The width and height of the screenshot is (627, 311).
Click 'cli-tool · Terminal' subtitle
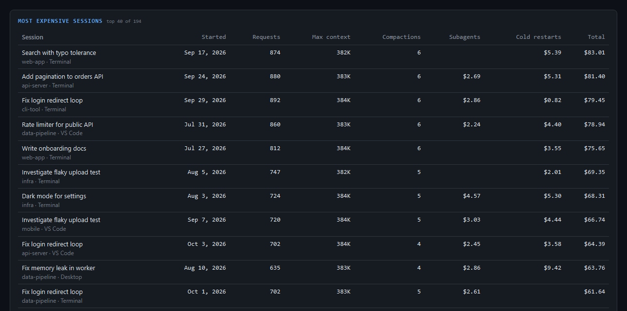click(44, 109)
